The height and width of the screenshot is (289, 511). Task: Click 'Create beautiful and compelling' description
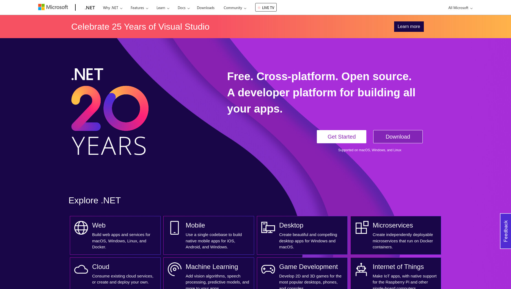308,241
